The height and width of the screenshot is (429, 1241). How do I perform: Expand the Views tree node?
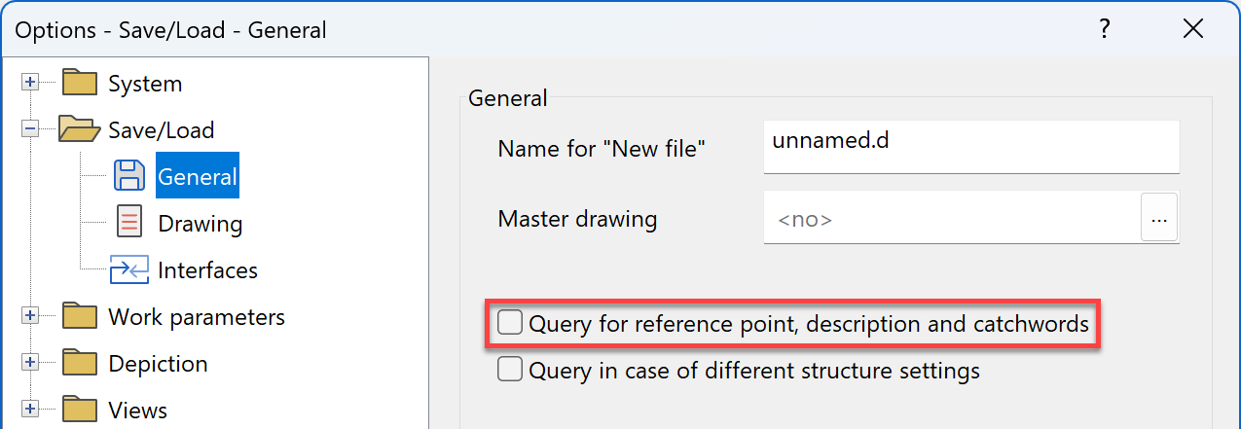(30, 410)
